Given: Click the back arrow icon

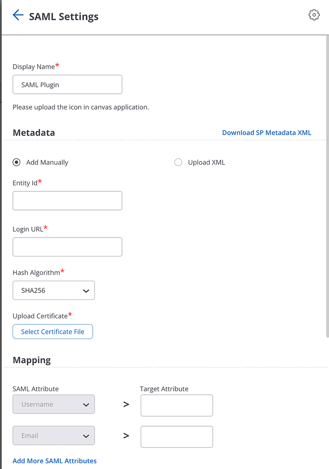Looking at the screenshot, I should (18, 15).
